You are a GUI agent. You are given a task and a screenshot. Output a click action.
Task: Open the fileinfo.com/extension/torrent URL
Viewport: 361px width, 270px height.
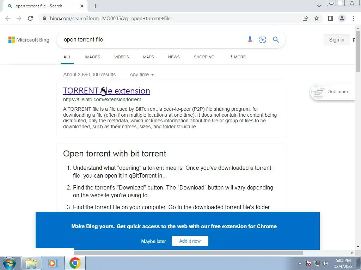pos(102,99)
